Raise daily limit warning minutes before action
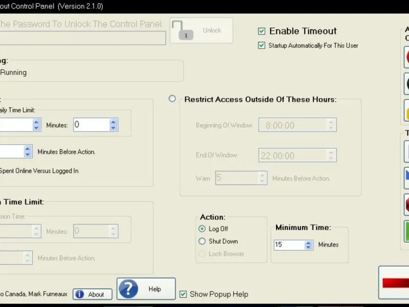Viewport: 409px width, 307px height. pos(28,148)
